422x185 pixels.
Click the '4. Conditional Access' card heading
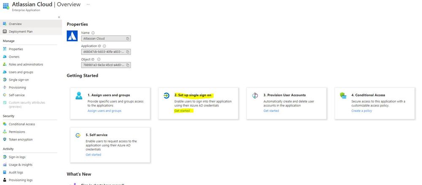point(368,95)
